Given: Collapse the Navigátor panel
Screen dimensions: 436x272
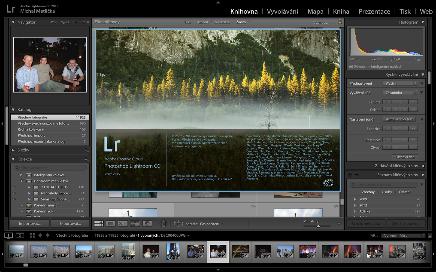Looking at the screenshot, I should coord(13,22).
